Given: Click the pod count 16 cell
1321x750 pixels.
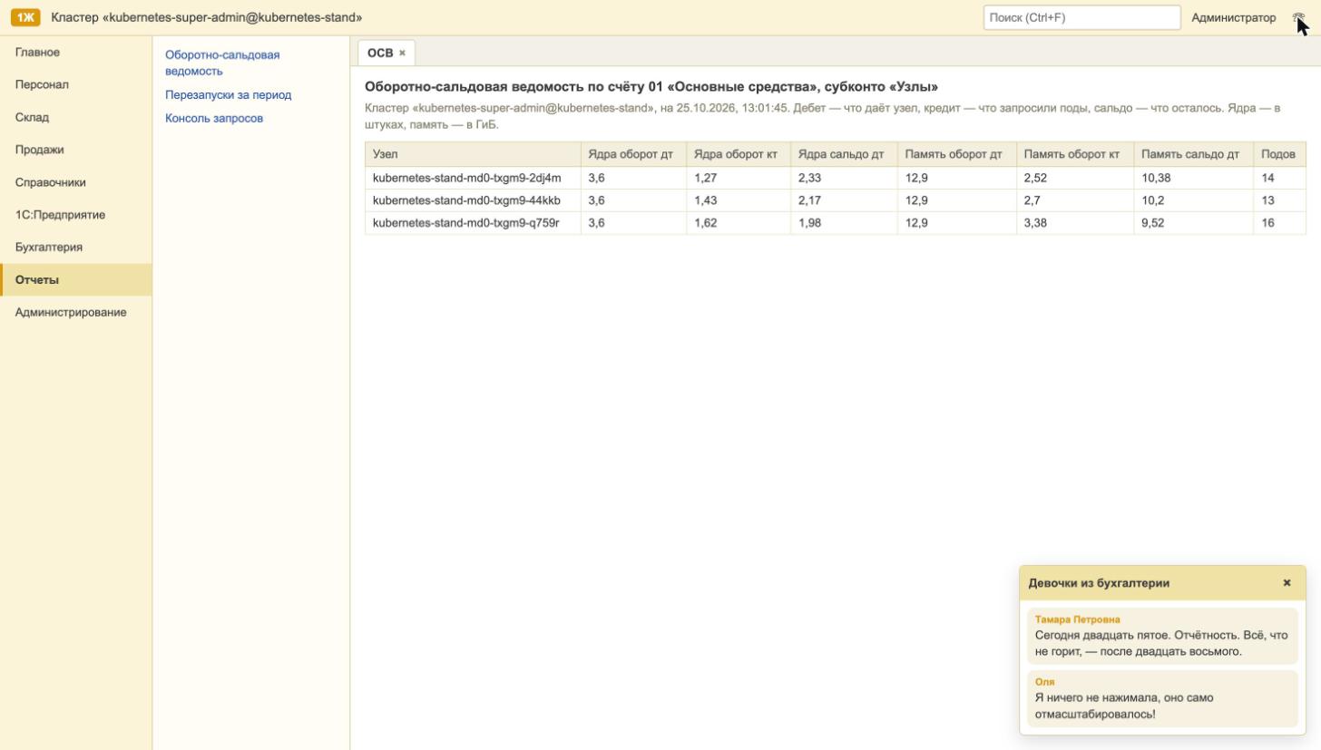Looking at the screenshot, I should pyautogui.click(x=1279, y=223).
